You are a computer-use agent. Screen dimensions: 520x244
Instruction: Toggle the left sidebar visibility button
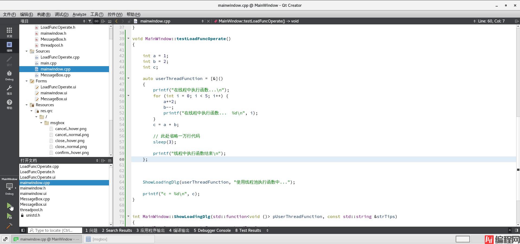point(23,230)
